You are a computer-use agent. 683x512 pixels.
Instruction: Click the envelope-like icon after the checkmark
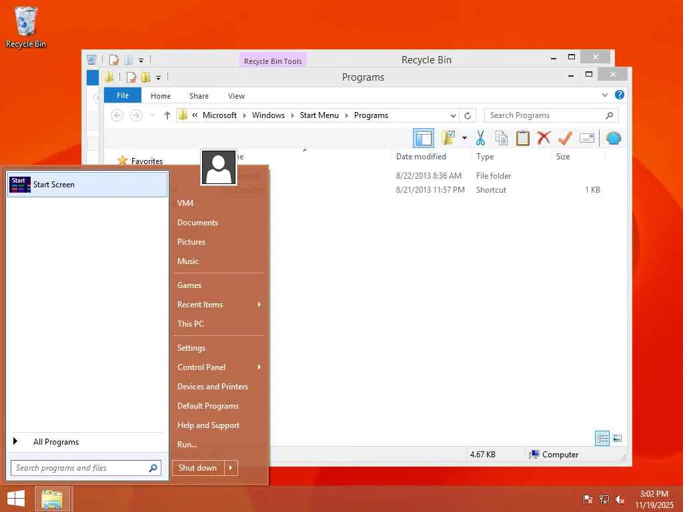tap(587, 139)
